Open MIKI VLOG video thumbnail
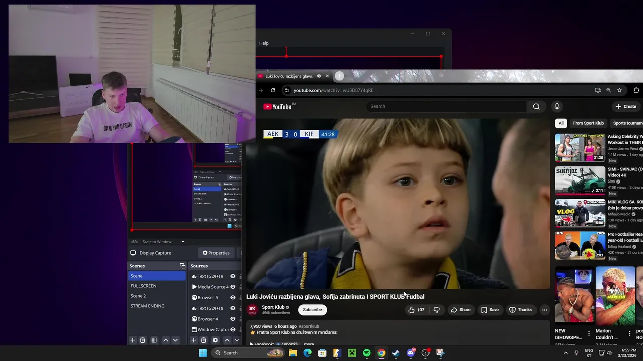 [x=580, y=213]
